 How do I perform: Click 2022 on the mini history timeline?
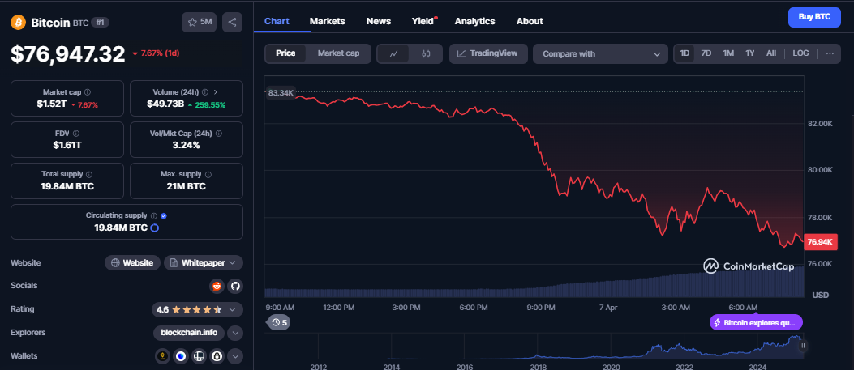pyautogui.click(x=684, y=367)
